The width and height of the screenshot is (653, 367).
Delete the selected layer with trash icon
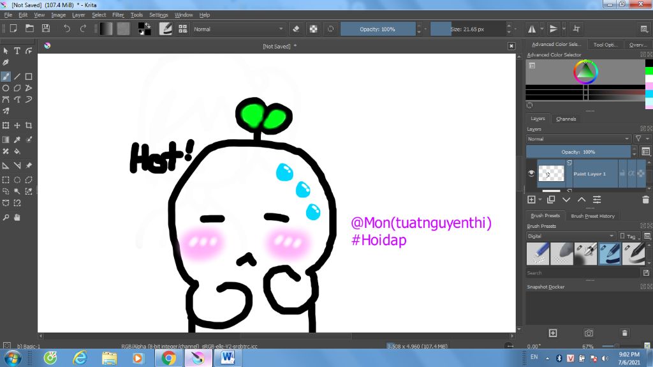[645, 200]
